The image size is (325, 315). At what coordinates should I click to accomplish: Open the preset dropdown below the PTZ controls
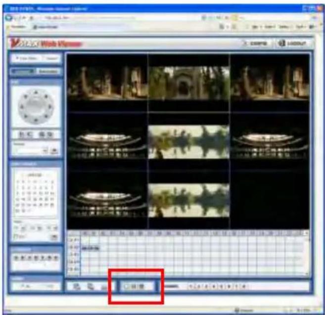31,150
